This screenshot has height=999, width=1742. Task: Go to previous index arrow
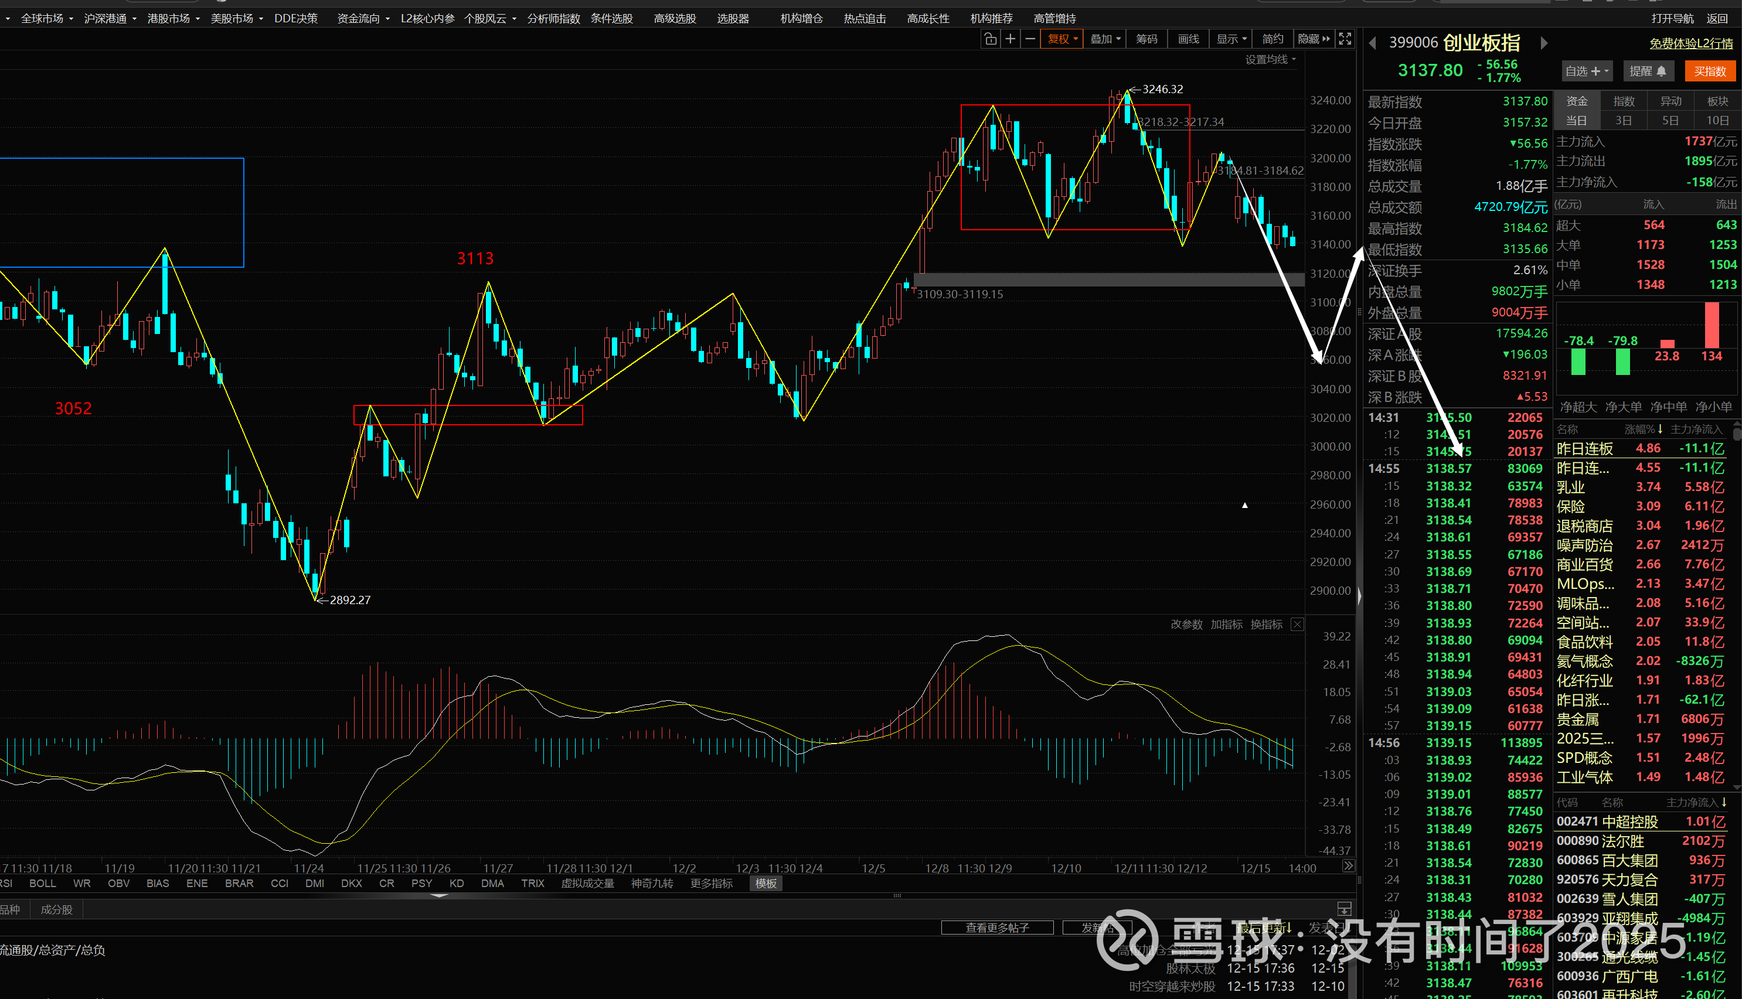click(1373, 43)
